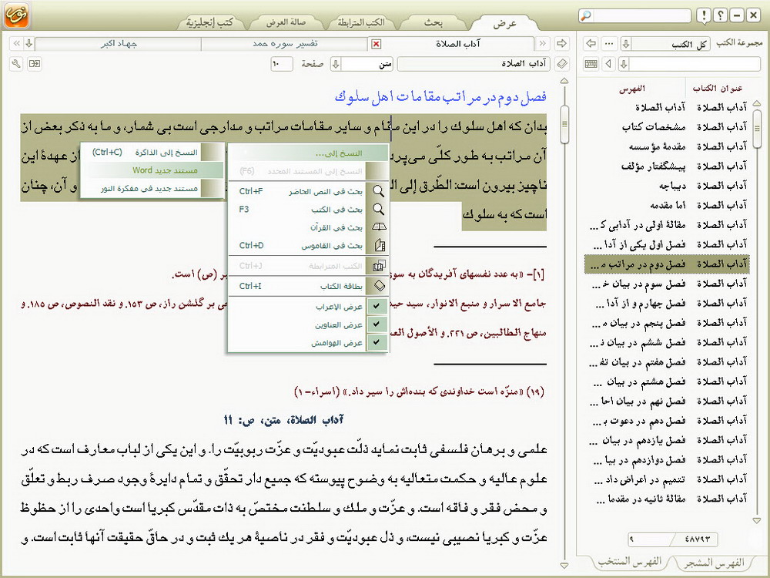Viewport: 770px width, 578px height.
Task: Close the آداب الصلاة book tab
Action: point(377,44)
